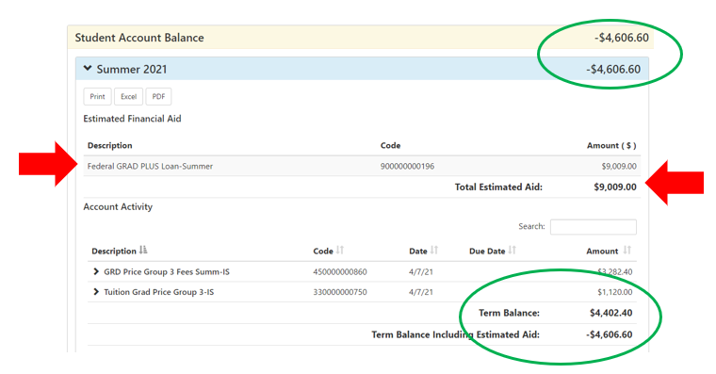This screenshot has width=716, height=374.
Task: Expand Tuition Grad Price Group 3-IS row
Action: click(96, 292)
